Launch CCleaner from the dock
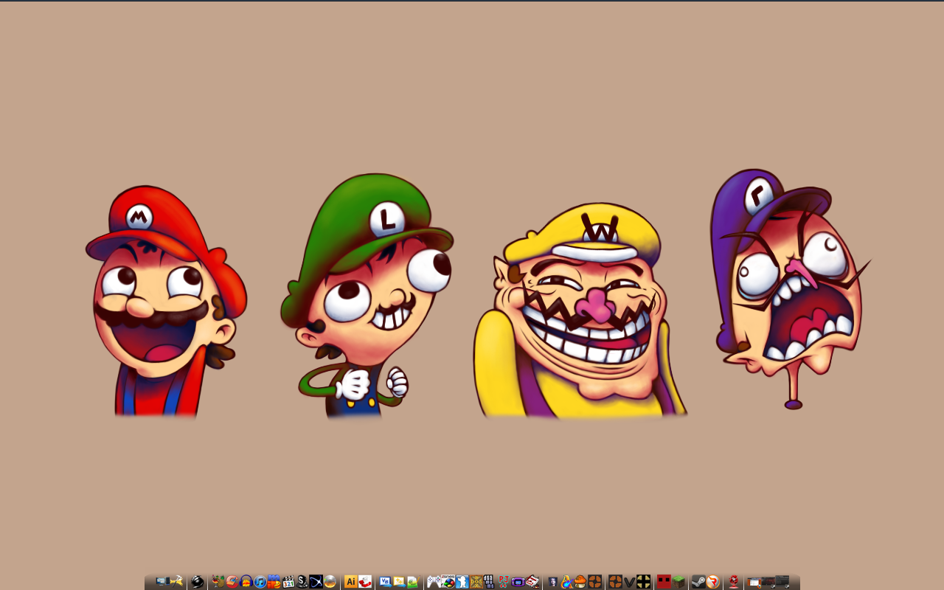Screen dimensions: 944x590 coord(232,581)
